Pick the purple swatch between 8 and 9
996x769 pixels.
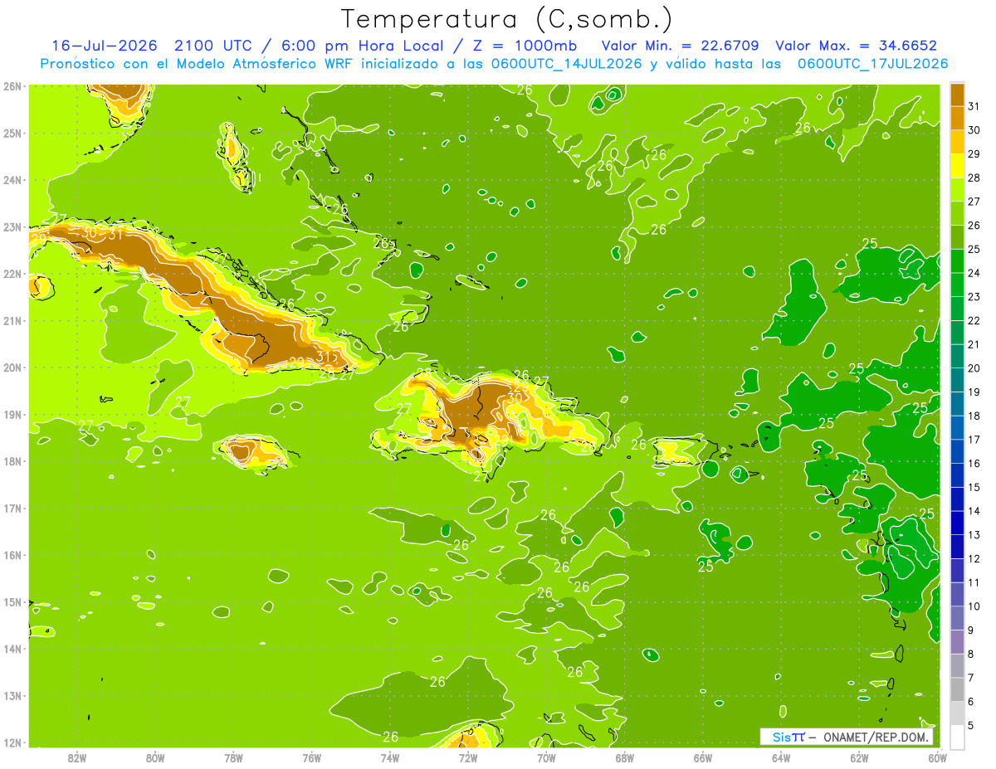[957, 642]
